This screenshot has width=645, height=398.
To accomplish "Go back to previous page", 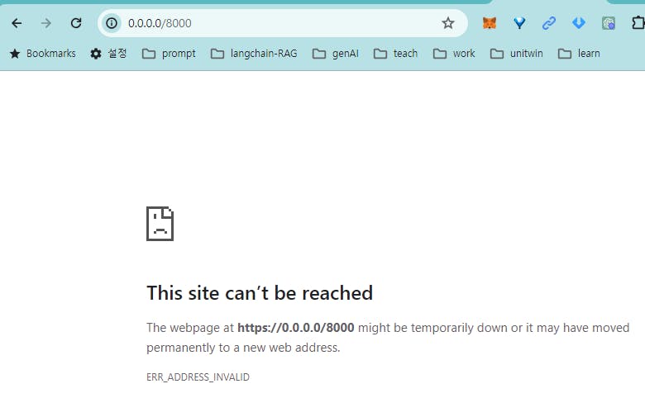I will [x=17, y=23].
